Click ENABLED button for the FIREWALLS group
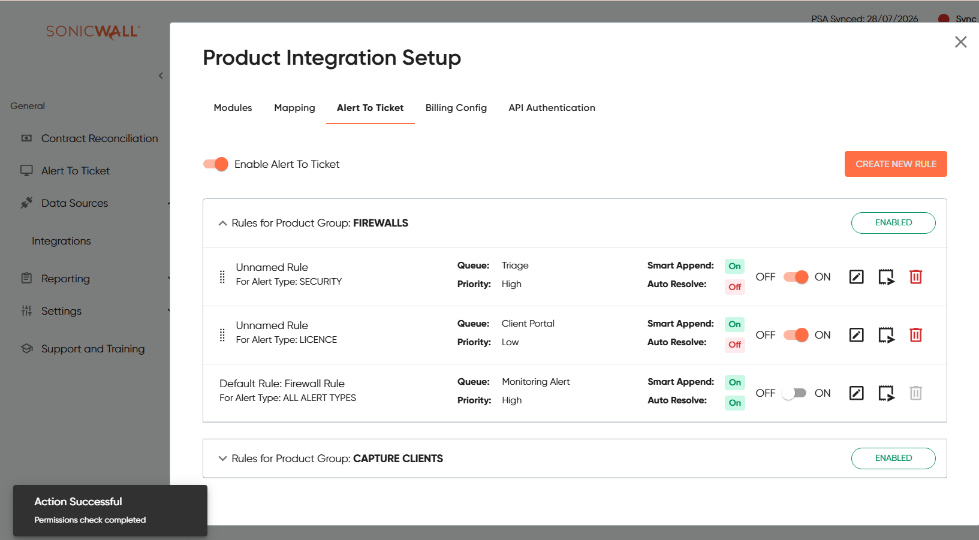Screen dimensions: 979x540 point(893,223)
